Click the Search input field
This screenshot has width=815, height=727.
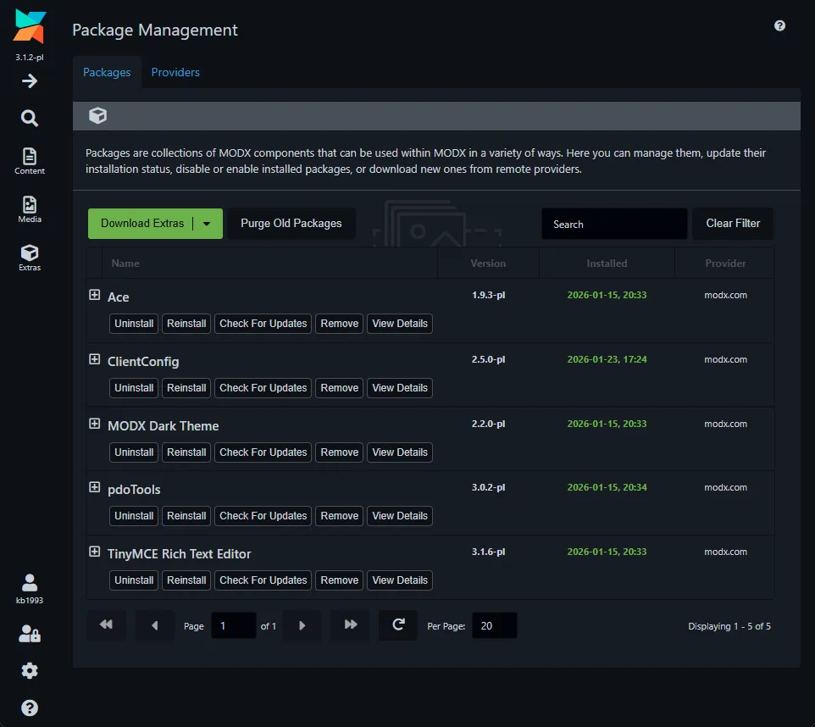614,223
